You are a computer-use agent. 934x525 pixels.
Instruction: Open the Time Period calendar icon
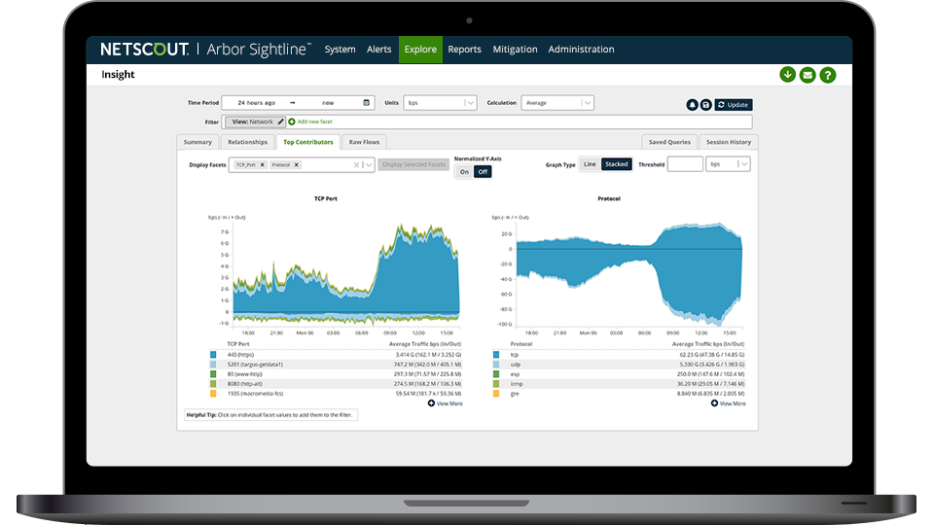[367, 102]
